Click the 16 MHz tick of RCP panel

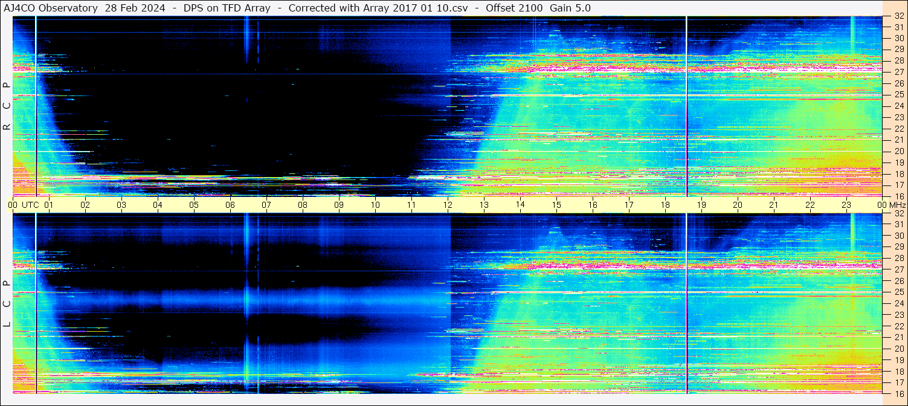coord(898,196)
